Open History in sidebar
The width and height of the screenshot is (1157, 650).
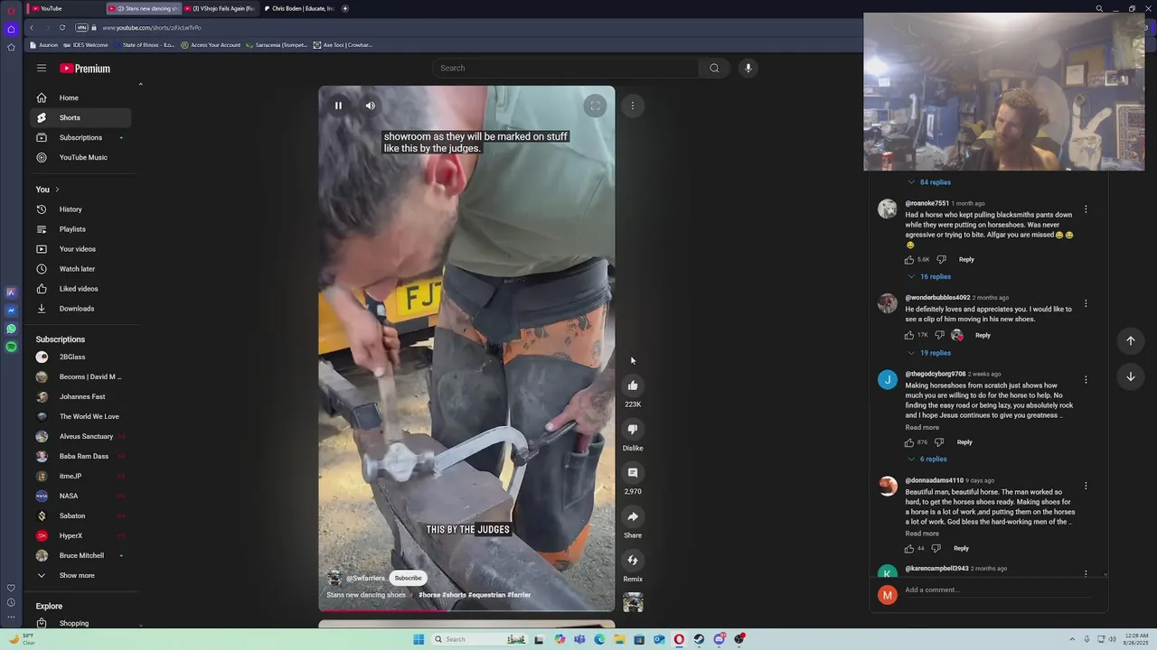click(x=81, y=209)
